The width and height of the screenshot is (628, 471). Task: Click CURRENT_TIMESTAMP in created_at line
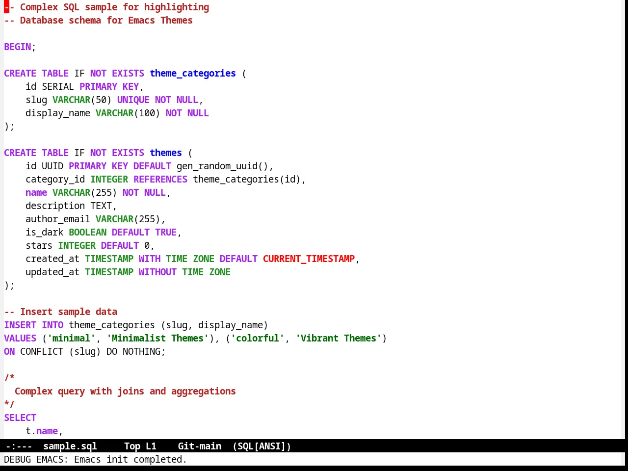point(309,259)
